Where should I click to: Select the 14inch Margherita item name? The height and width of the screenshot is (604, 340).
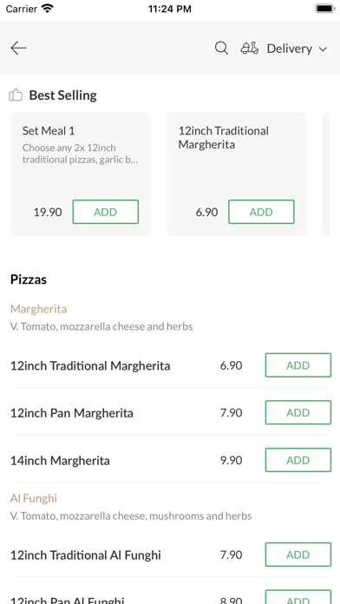(x=60, y=460)
